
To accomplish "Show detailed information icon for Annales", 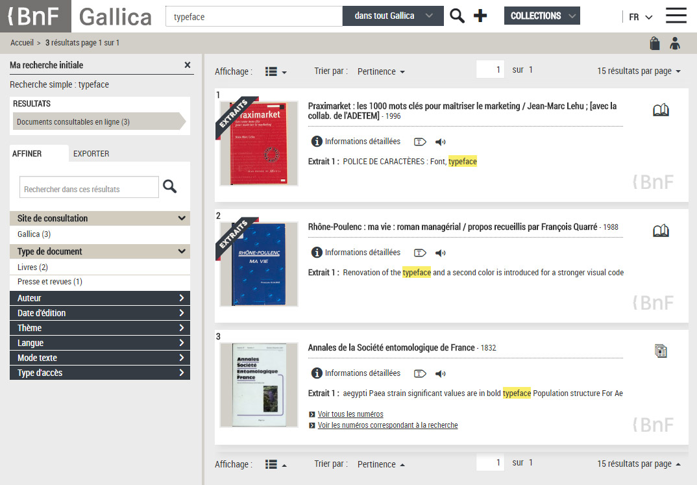I will click(317, 373).
